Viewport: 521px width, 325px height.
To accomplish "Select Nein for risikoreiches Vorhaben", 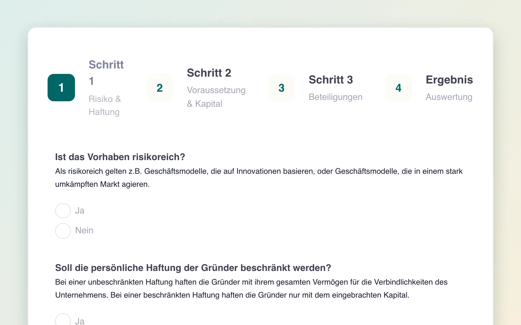I will (x=63, y=231).
